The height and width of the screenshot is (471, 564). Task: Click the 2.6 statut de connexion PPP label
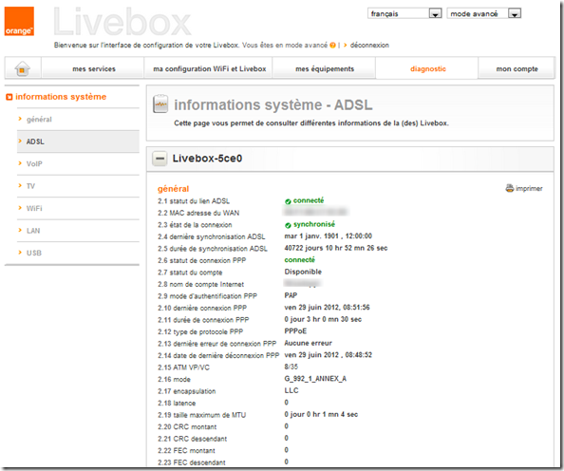202,260
